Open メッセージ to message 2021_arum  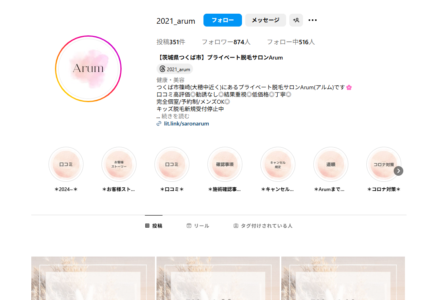(266, 20)
